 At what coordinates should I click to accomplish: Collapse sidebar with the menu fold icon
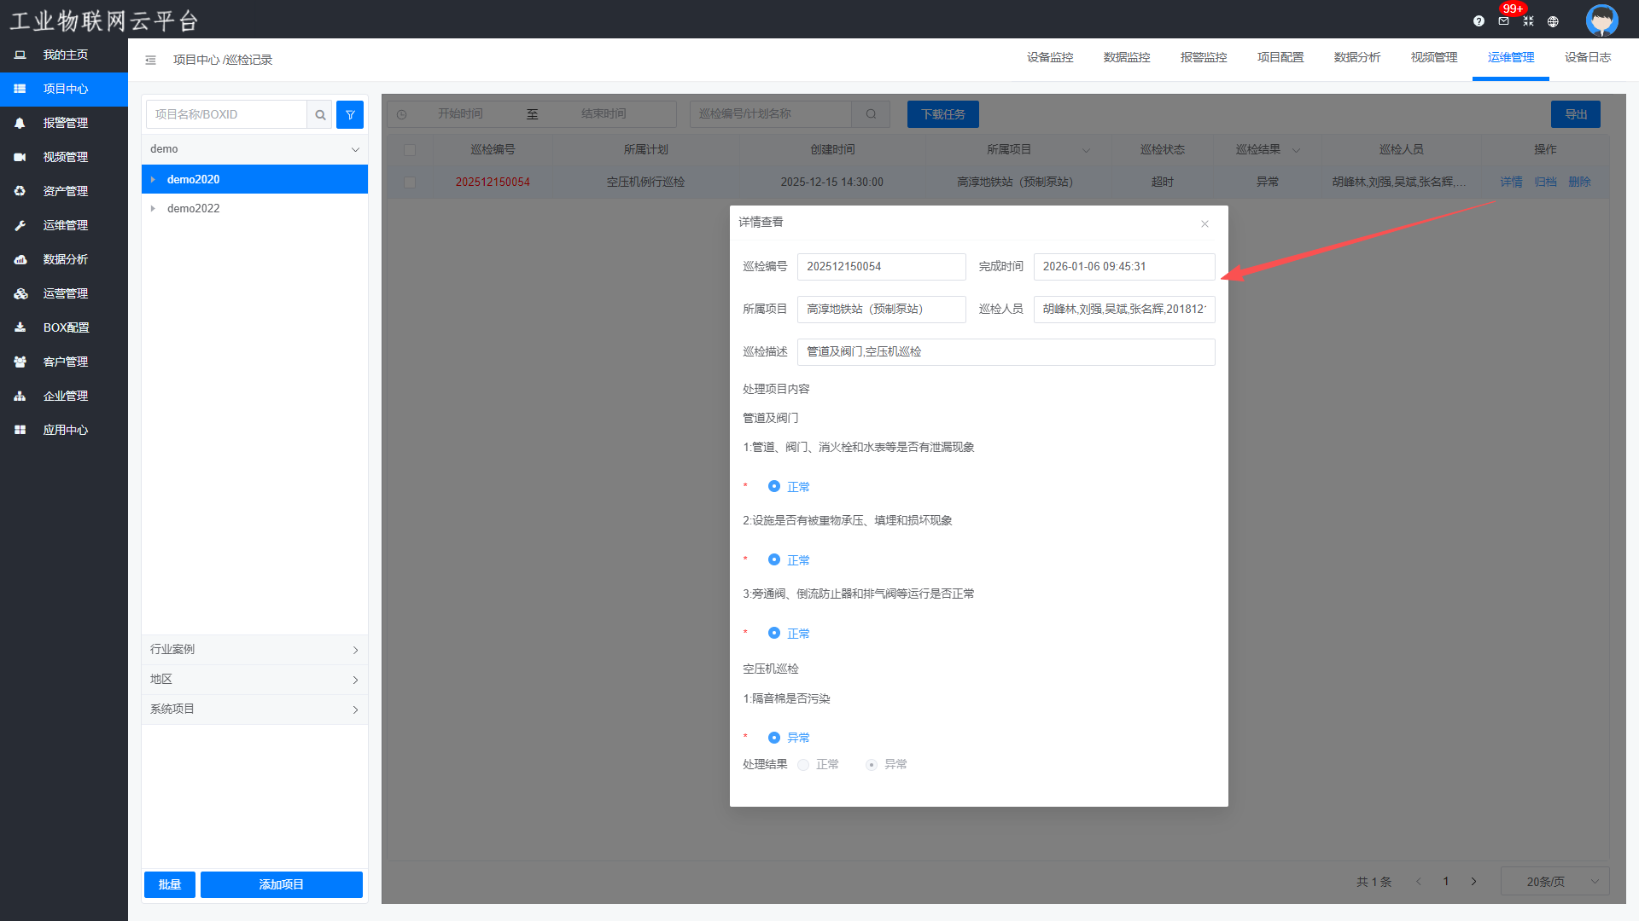150,60
